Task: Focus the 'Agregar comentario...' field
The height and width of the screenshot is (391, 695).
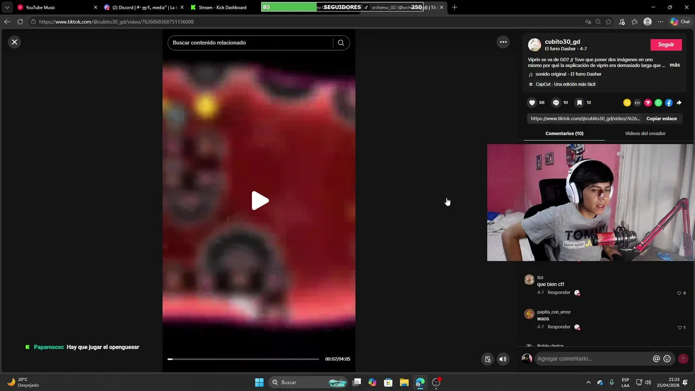Action: tap(593, 358)
